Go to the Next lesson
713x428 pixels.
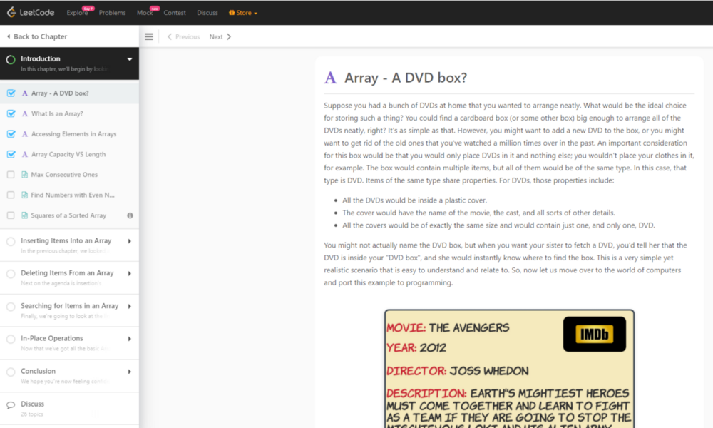(220, 37)
